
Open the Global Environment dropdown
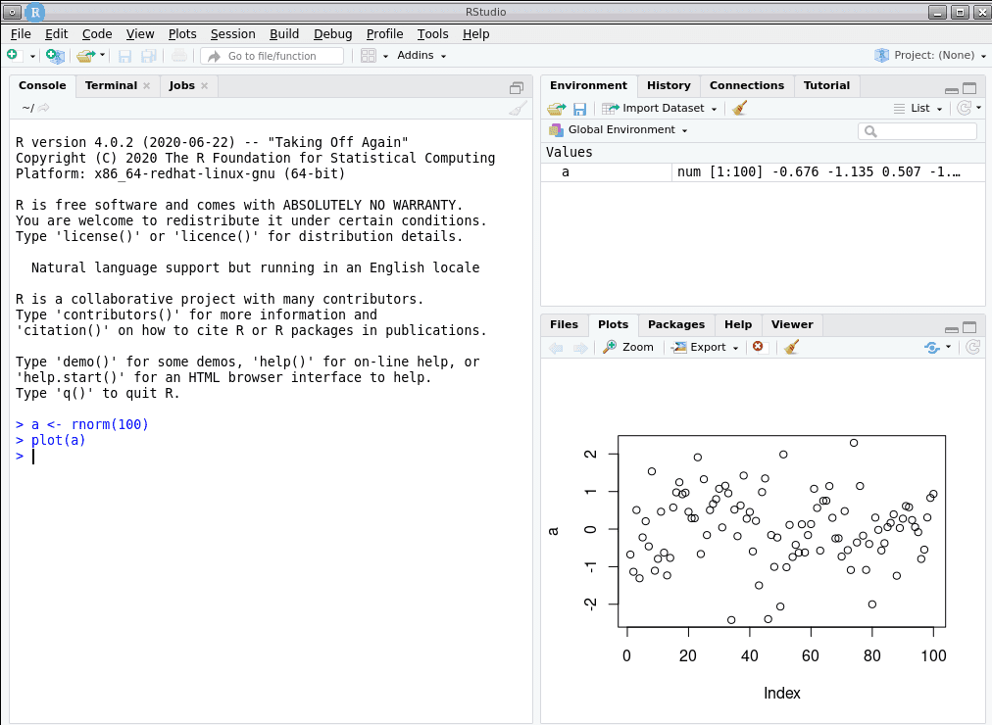pyautogui.click(x=619, y=129)
